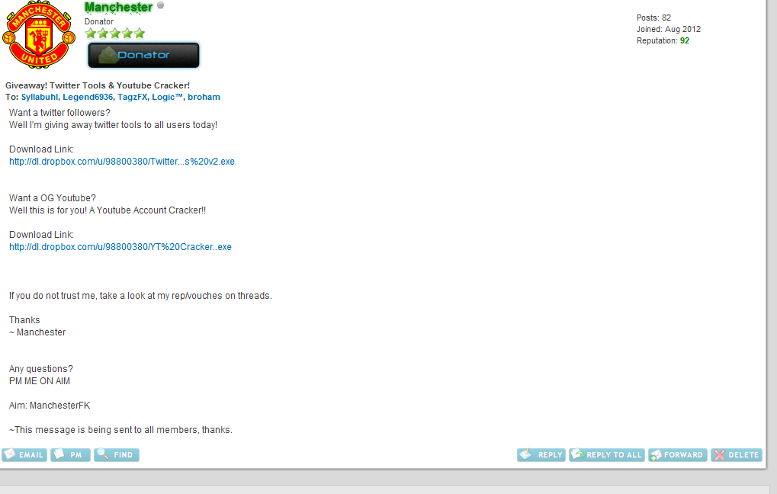Click the Twitter tools dropbox download link
This screenshot has height=494, width=777.
coord(122,162)
